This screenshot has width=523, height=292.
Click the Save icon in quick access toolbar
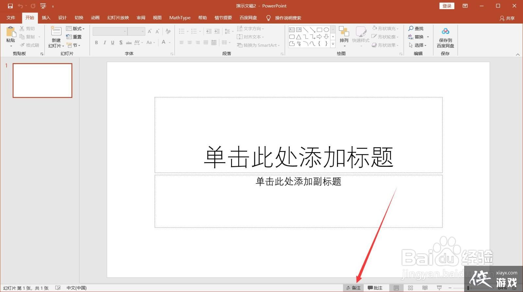tap(10, 6)
